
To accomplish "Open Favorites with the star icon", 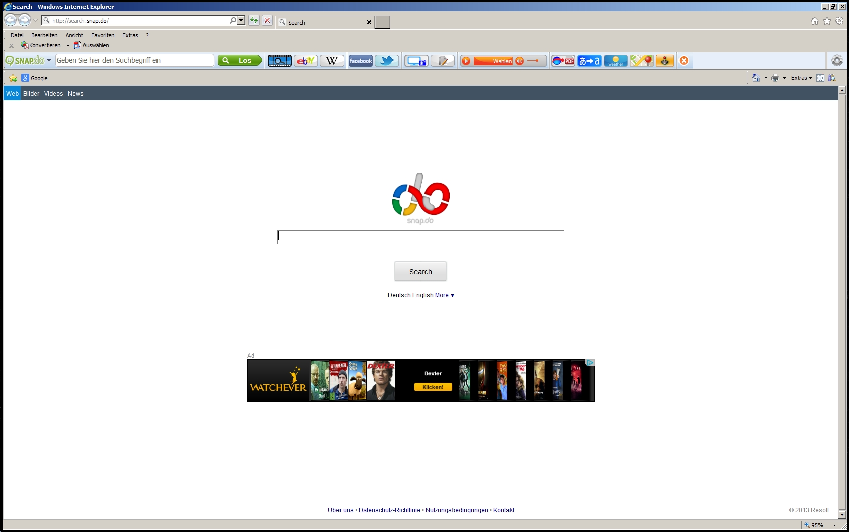I will [827, 21].
